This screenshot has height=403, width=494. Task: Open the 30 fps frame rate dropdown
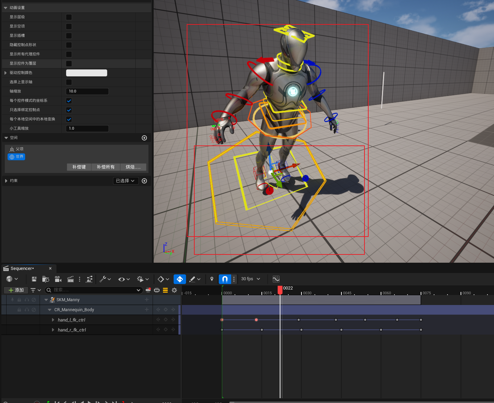tap(251, 279)
